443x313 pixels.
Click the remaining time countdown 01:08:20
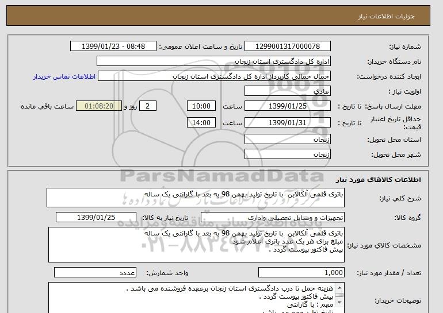point(99,106)
